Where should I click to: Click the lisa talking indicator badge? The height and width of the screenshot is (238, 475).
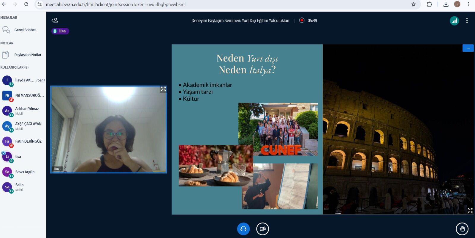60,31
